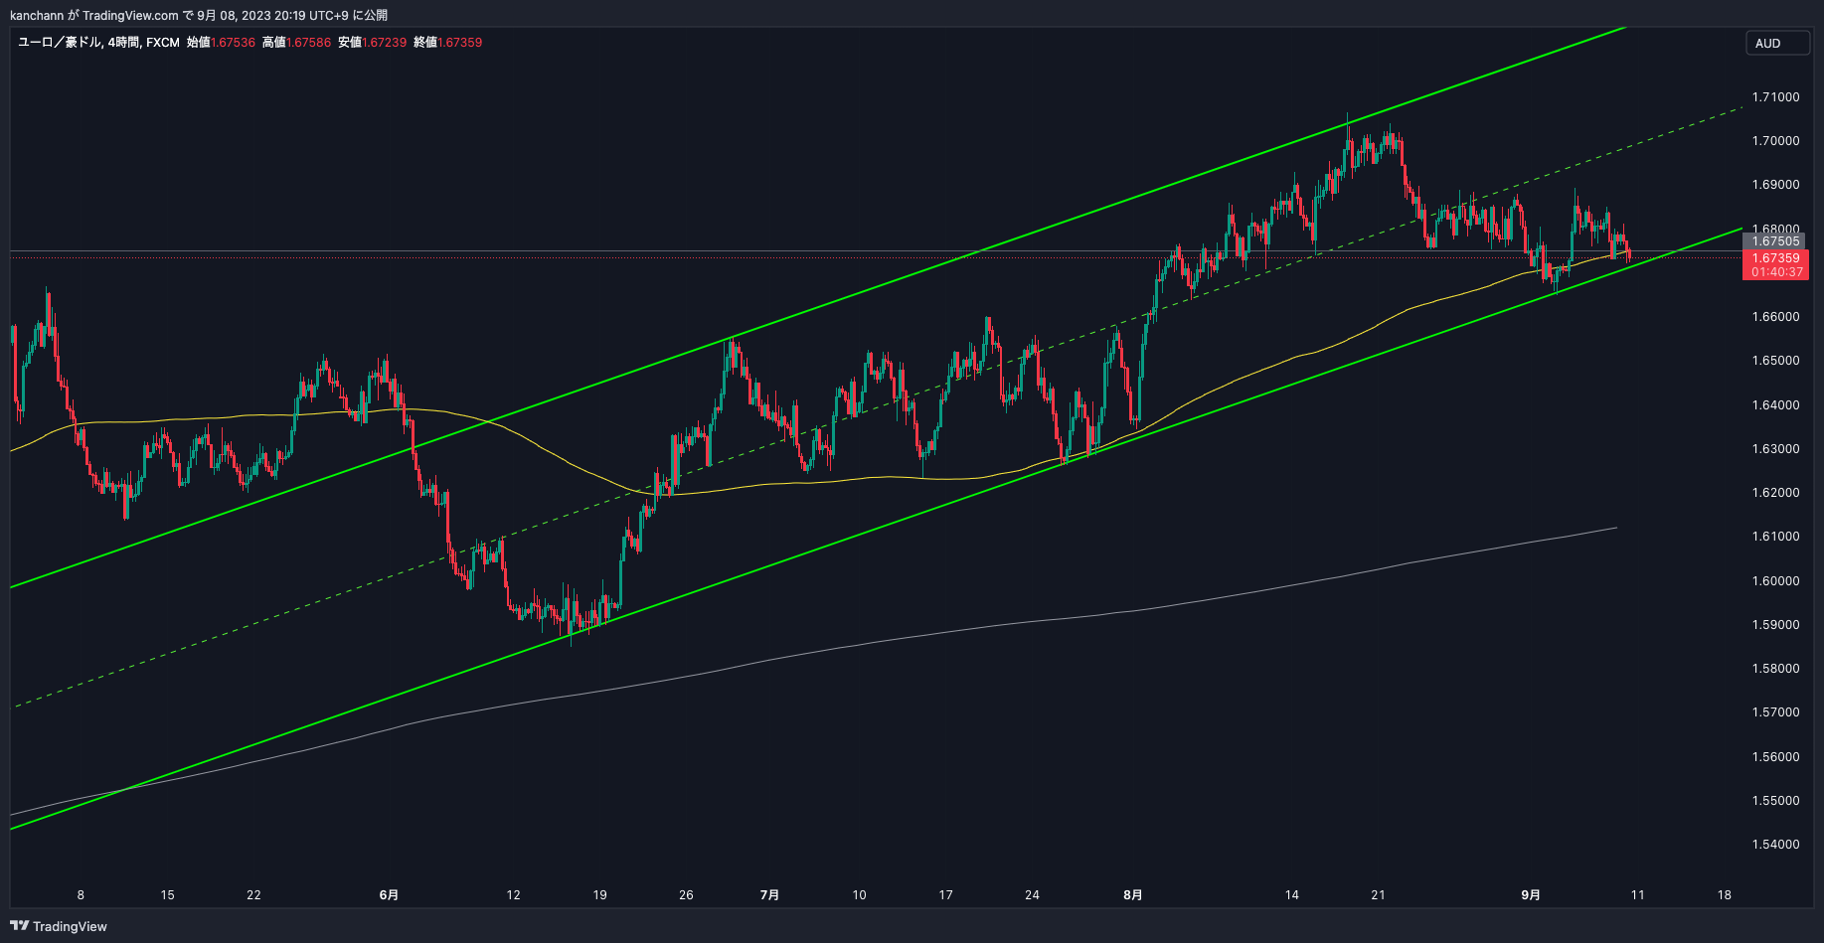
Task: Click the date 22 on time axis
Action: coord(253,894)
